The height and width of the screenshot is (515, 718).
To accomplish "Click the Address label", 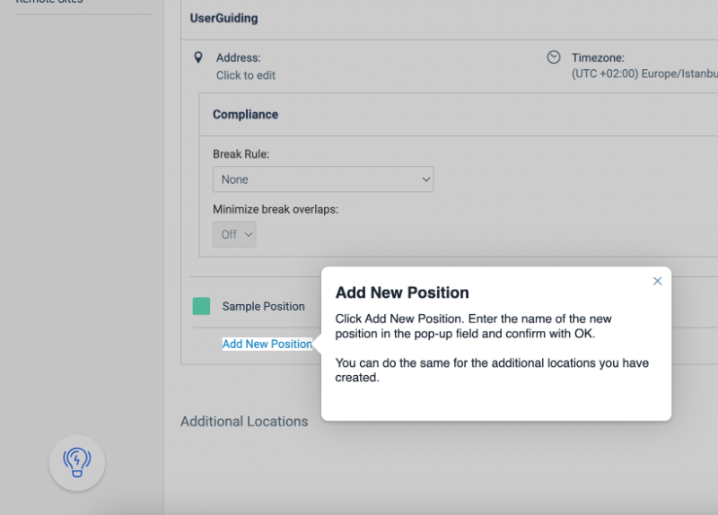I will tap(238, 57).
